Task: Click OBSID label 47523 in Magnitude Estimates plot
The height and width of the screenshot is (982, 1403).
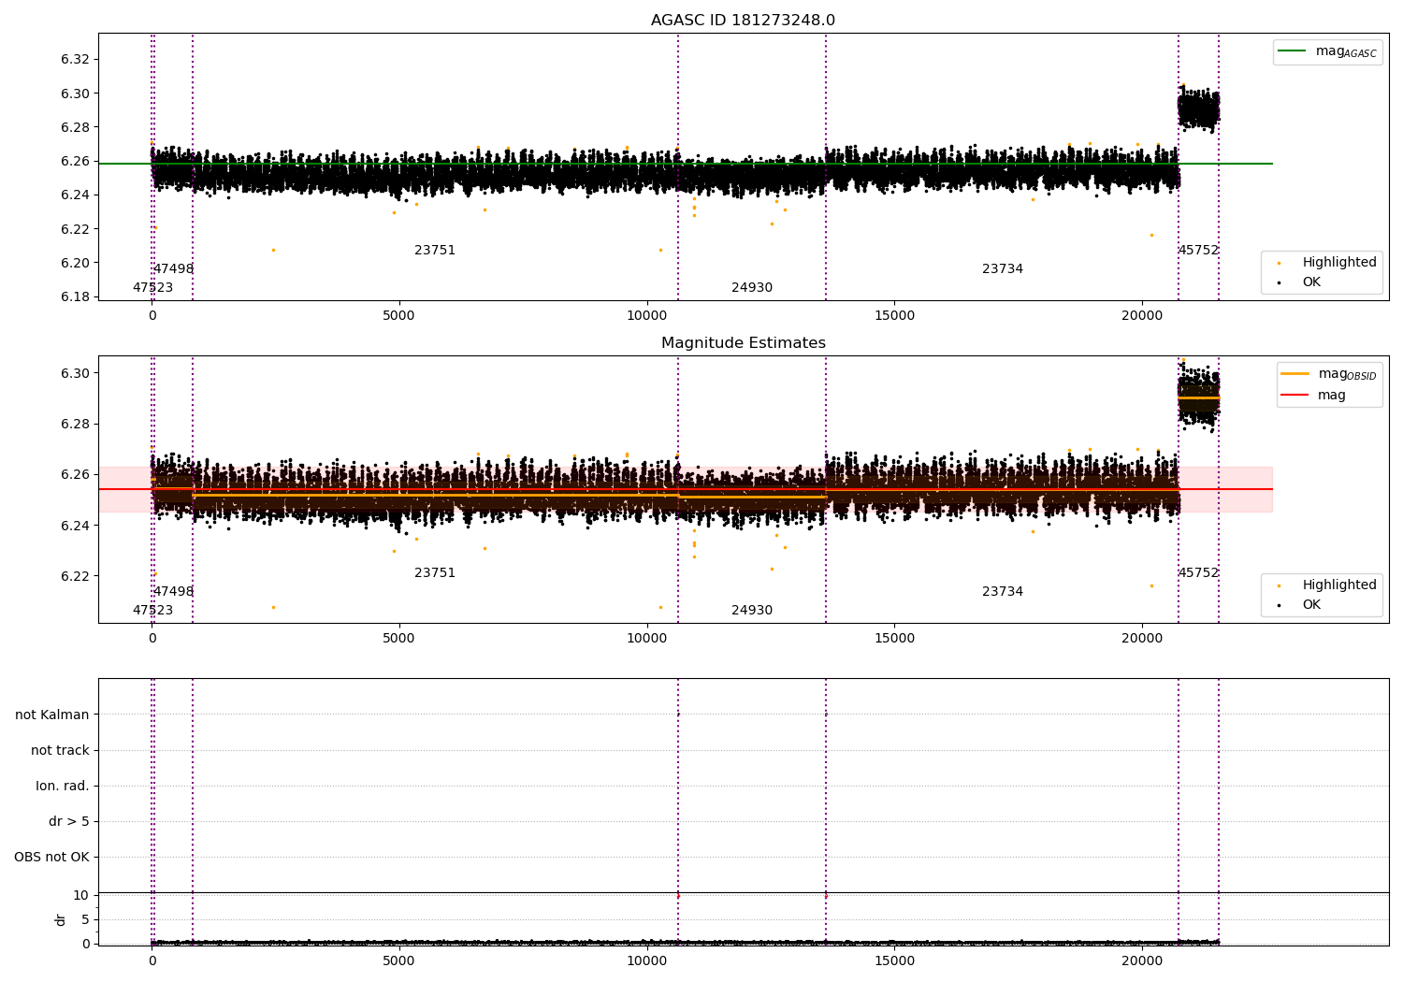Action: pyautogui.click(x=152, y=610)
